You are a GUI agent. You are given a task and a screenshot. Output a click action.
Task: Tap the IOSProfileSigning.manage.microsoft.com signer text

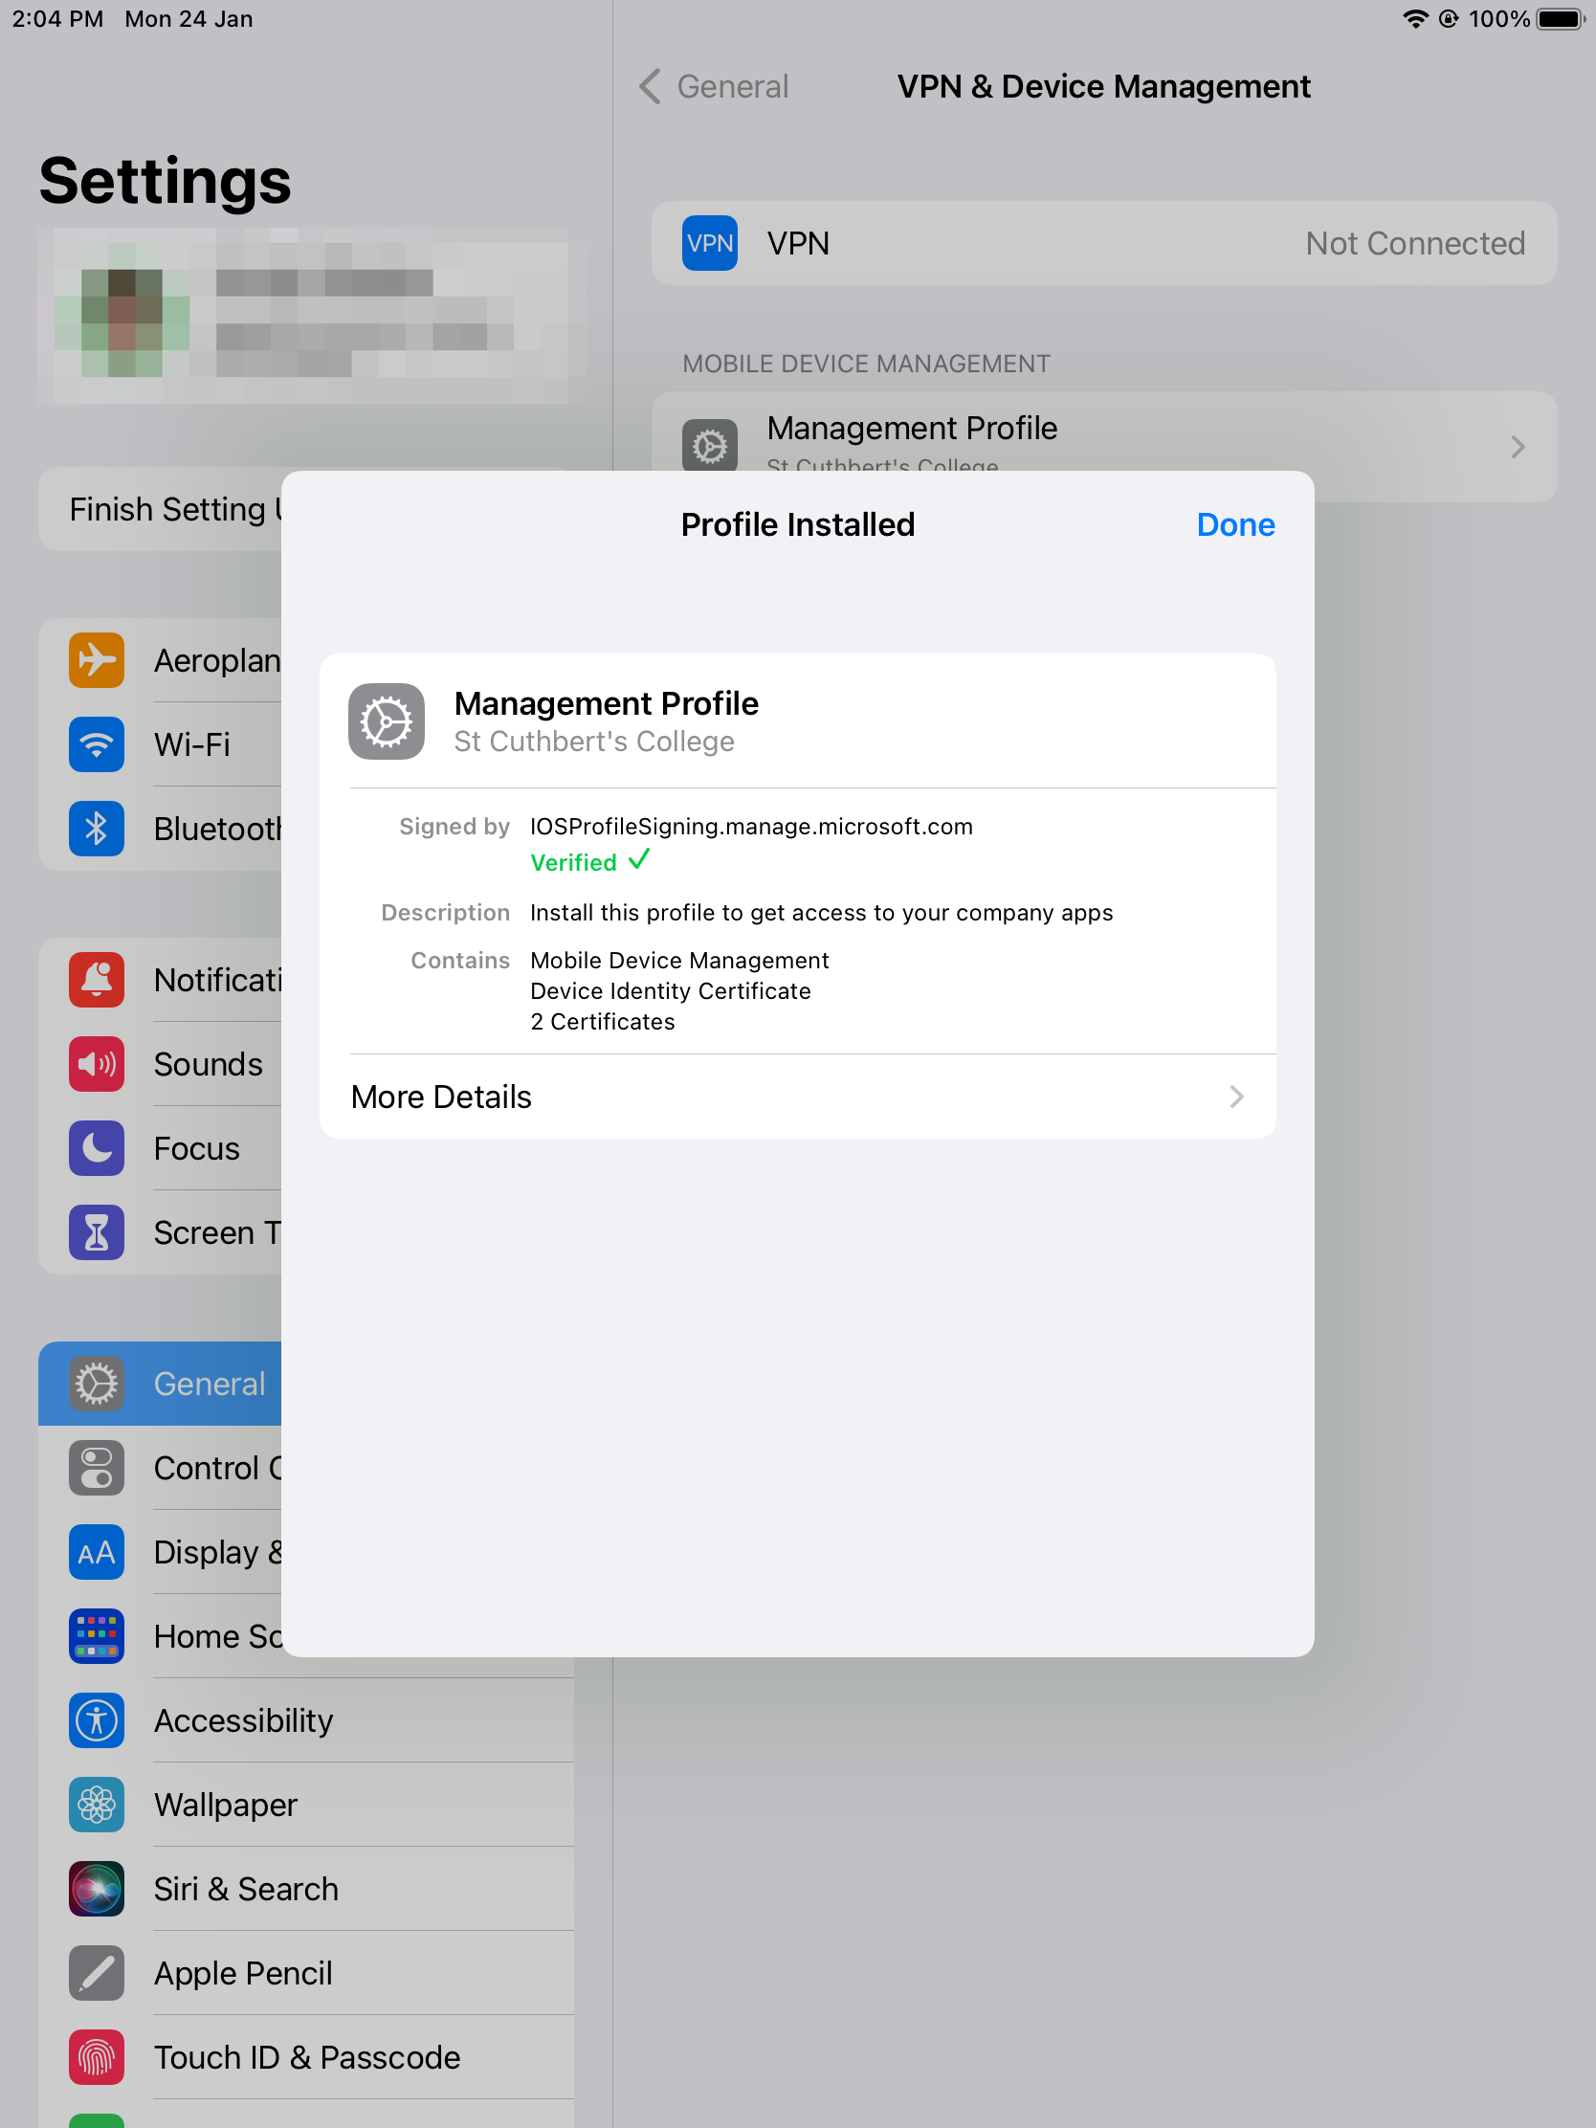click(x=751, y=827)
